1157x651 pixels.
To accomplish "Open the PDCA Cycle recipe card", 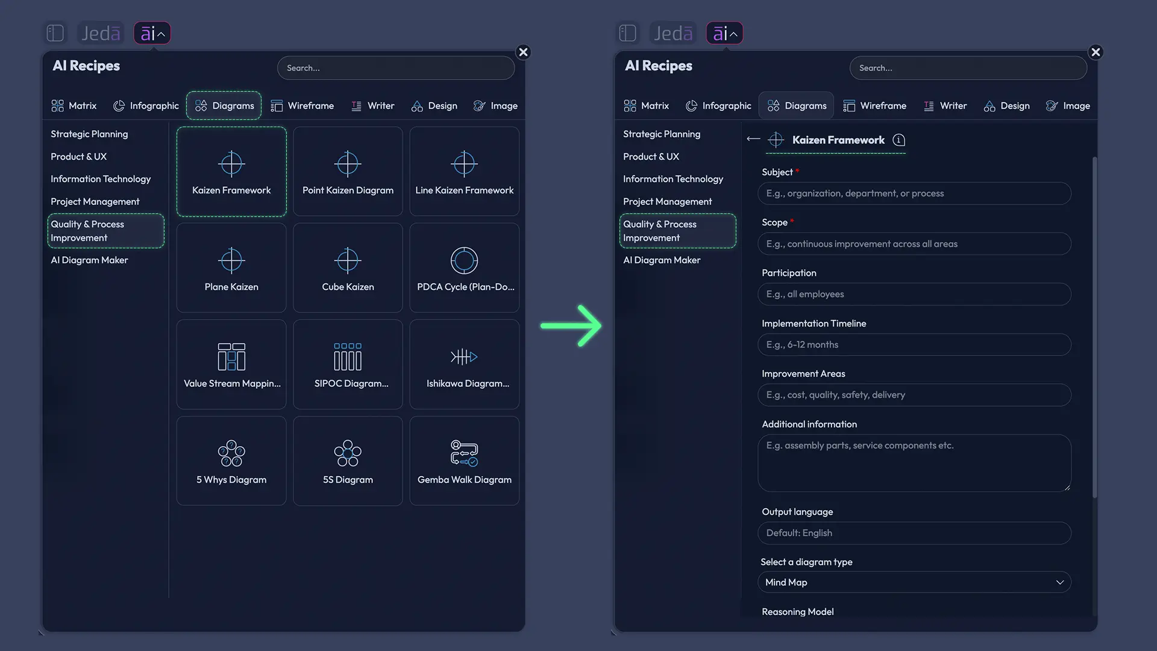I will (464, 268).
